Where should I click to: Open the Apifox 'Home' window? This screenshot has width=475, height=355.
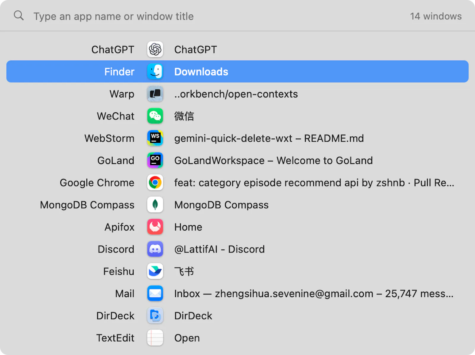pyautogui.click(x=188, y=227)
